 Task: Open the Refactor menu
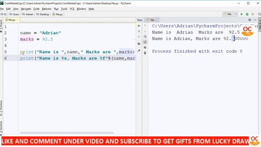tap(46, 9)
